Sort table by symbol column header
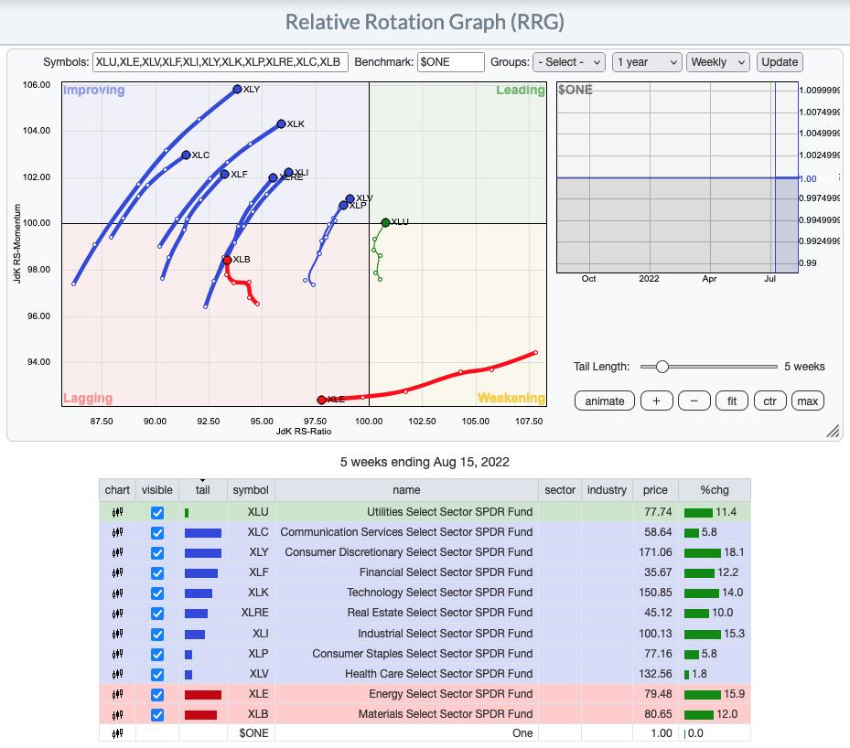 click(251, 490)
